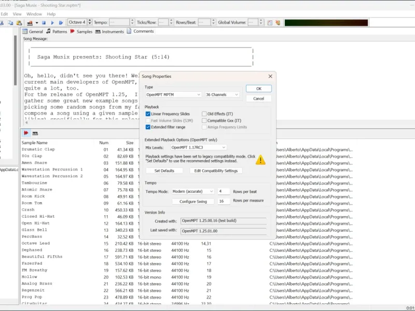Confirm the dialog with OK

tap(258, 89)
